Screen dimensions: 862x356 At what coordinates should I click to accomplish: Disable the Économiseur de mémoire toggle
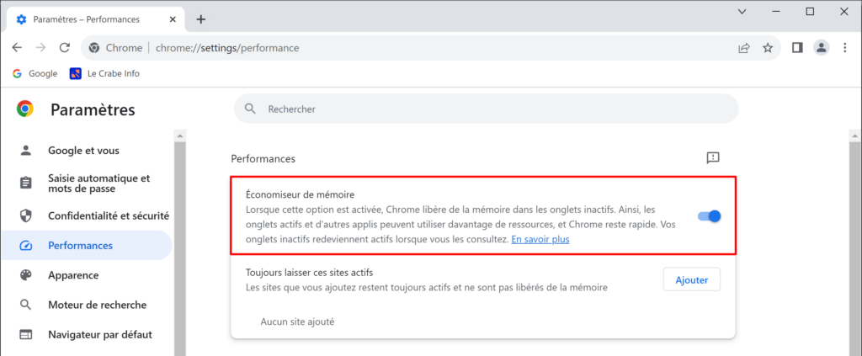709,216
